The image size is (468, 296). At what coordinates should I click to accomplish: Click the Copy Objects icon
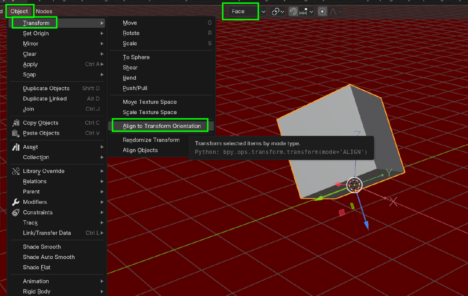click(x=16, y=123)
